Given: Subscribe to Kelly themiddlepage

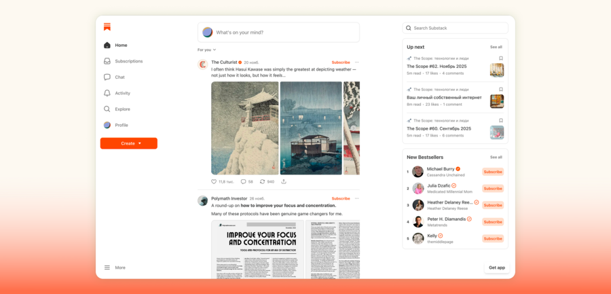Looking at the screenshot, I should (493, 238).
